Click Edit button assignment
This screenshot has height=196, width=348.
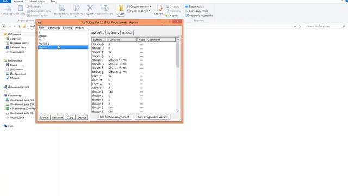114,117
